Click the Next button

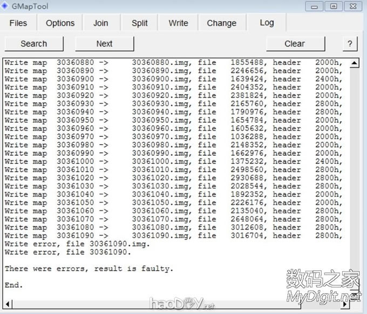(104, 44)
